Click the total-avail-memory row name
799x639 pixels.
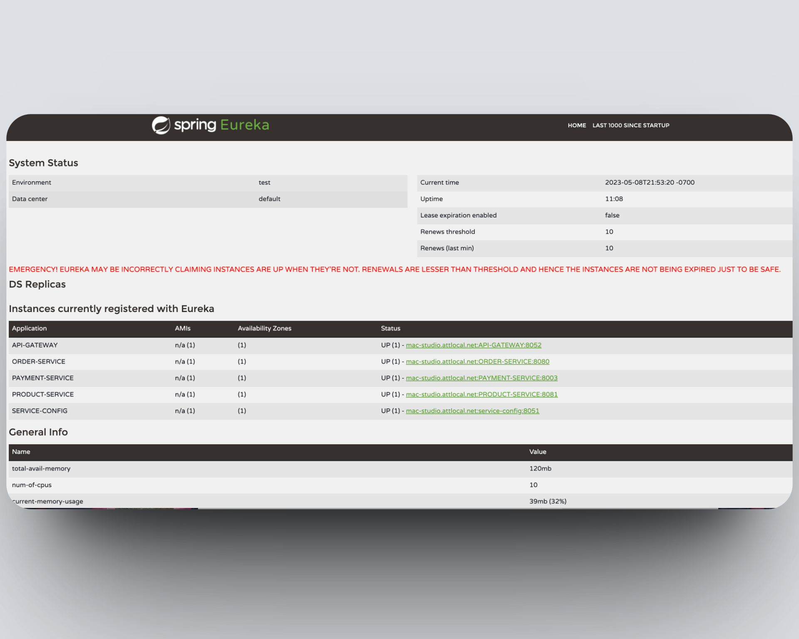coord(41,468)
